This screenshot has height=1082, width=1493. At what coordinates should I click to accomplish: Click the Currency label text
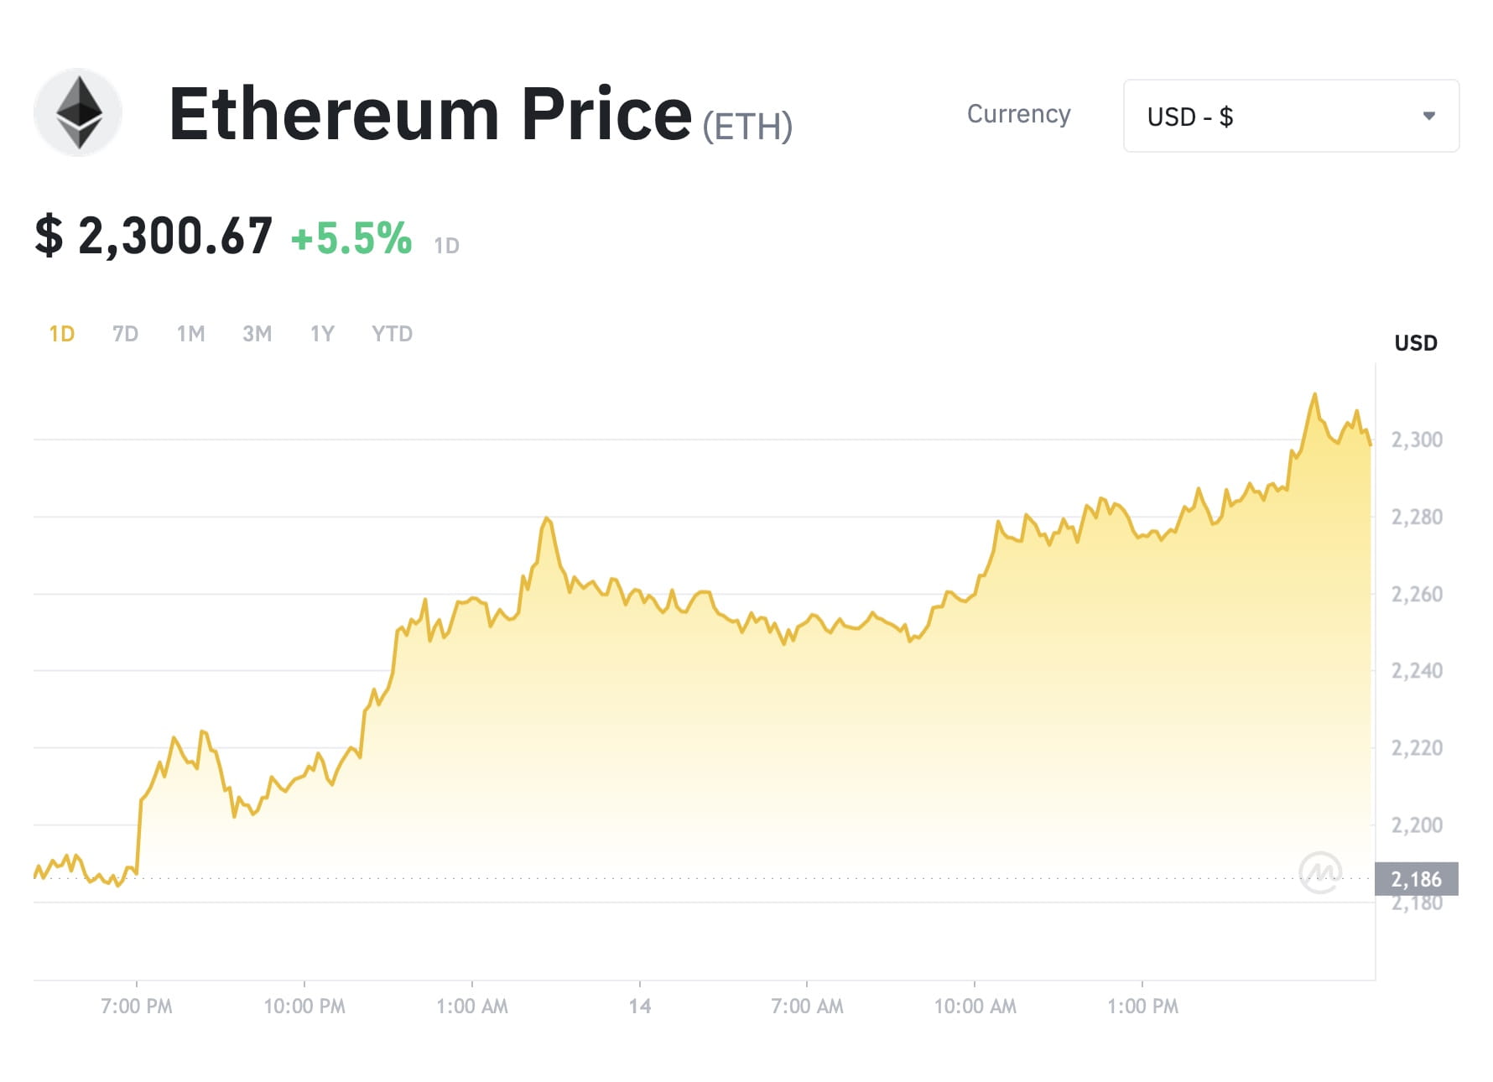(x=1018, y=114)
